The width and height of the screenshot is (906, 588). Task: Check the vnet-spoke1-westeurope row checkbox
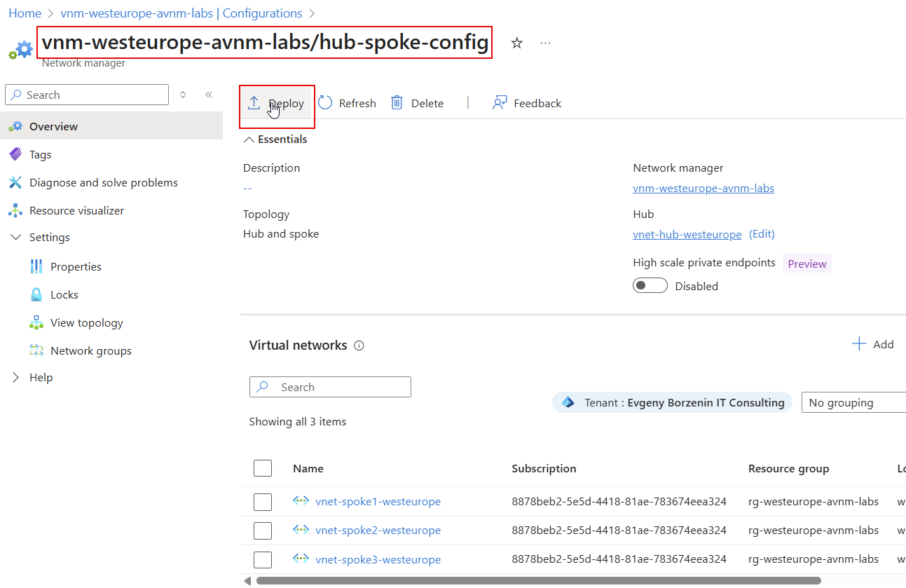click(263, 501)
